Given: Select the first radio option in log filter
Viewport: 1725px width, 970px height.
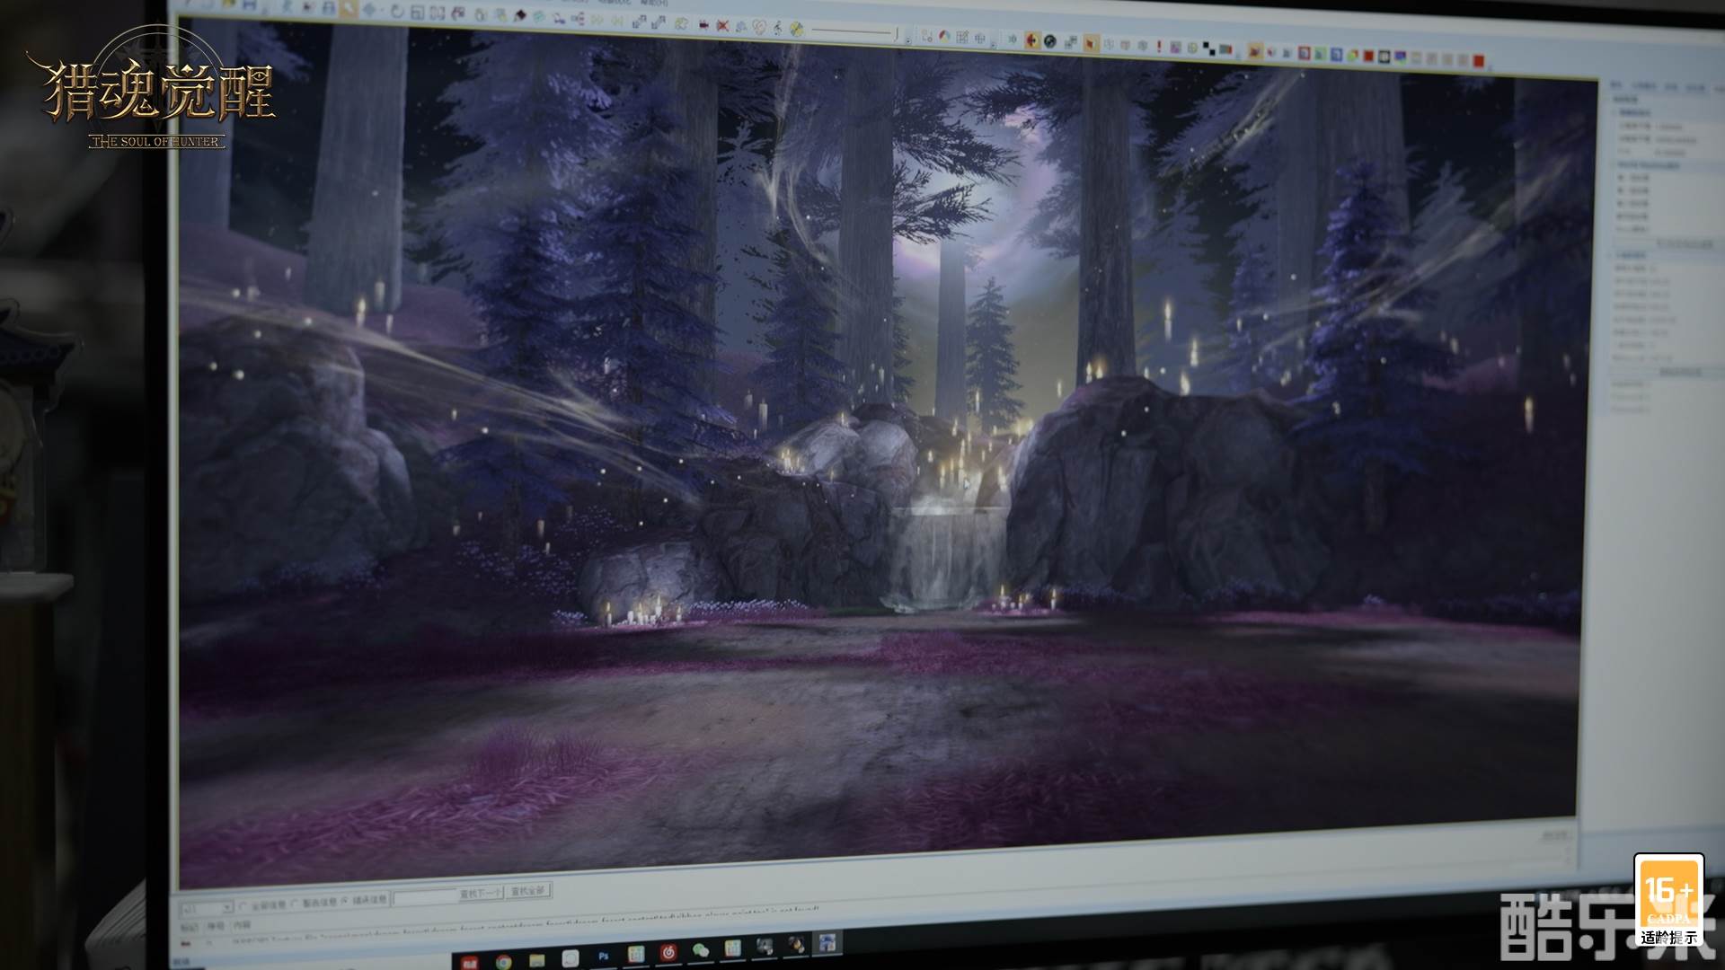Looking at the screenshot, I should point(243,905).
